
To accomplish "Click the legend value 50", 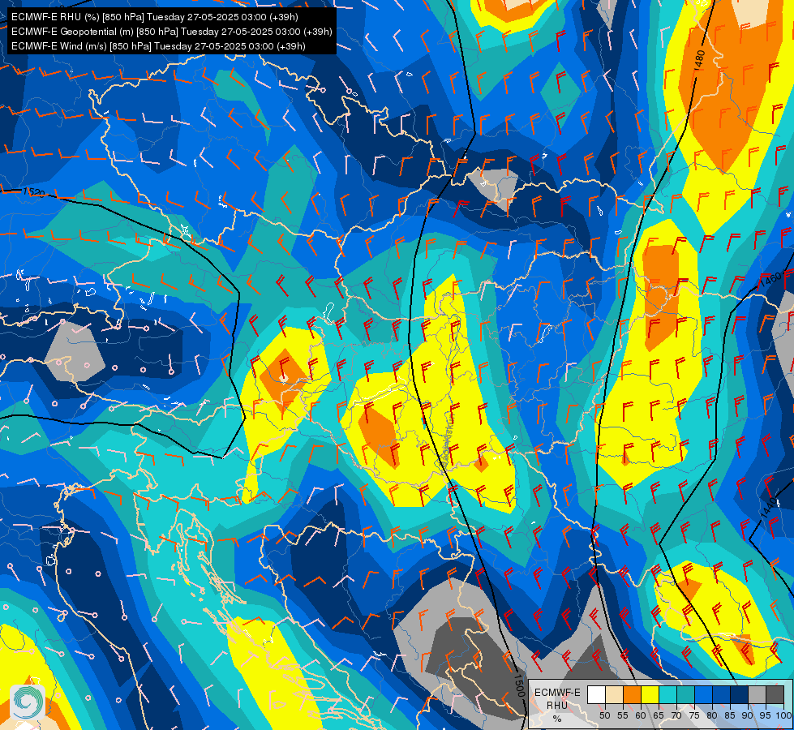I will click(x=604, y=716).
